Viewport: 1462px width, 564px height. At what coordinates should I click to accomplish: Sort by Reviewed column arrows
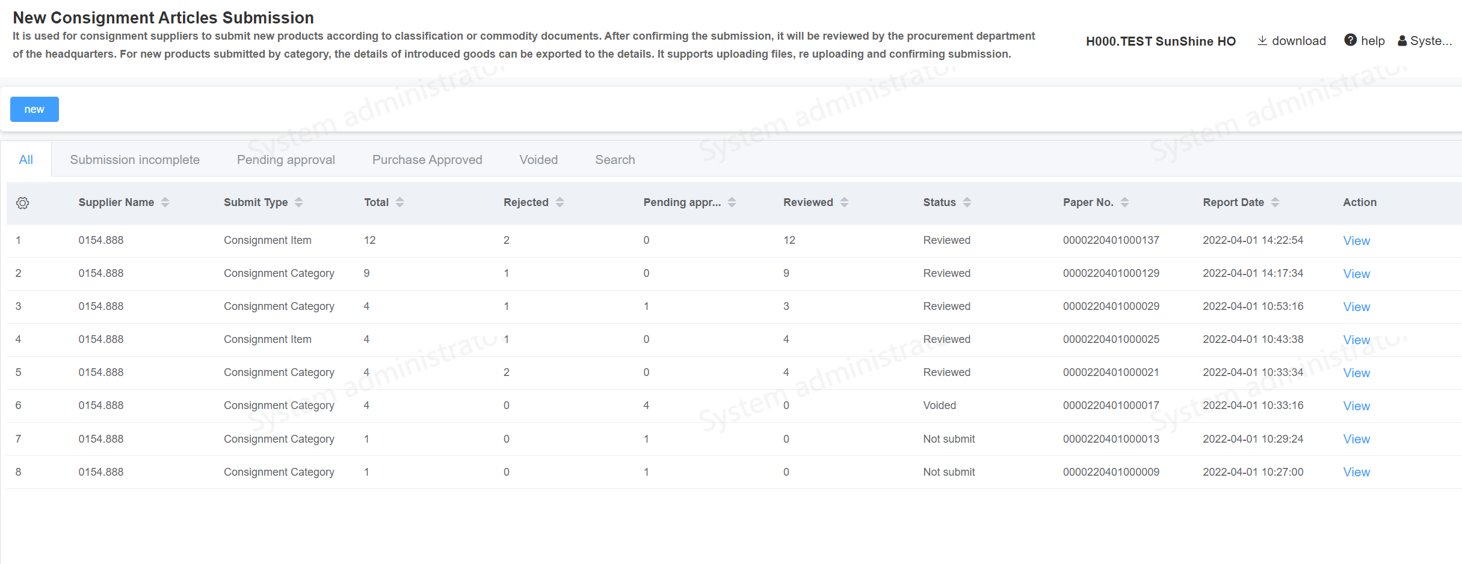tap(844, 202)
